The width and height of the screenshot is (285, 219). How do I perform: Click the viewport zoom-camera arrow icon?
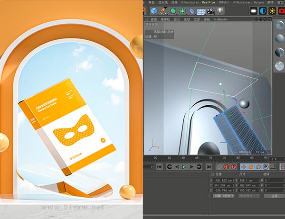pyautogui.click(x=261, y=19)
